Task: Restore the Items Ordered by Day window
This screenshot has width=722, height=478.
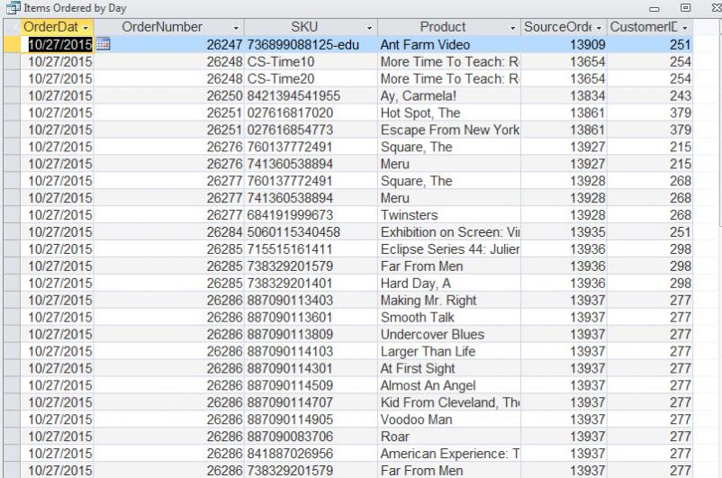Action: (x=686, y=8)
